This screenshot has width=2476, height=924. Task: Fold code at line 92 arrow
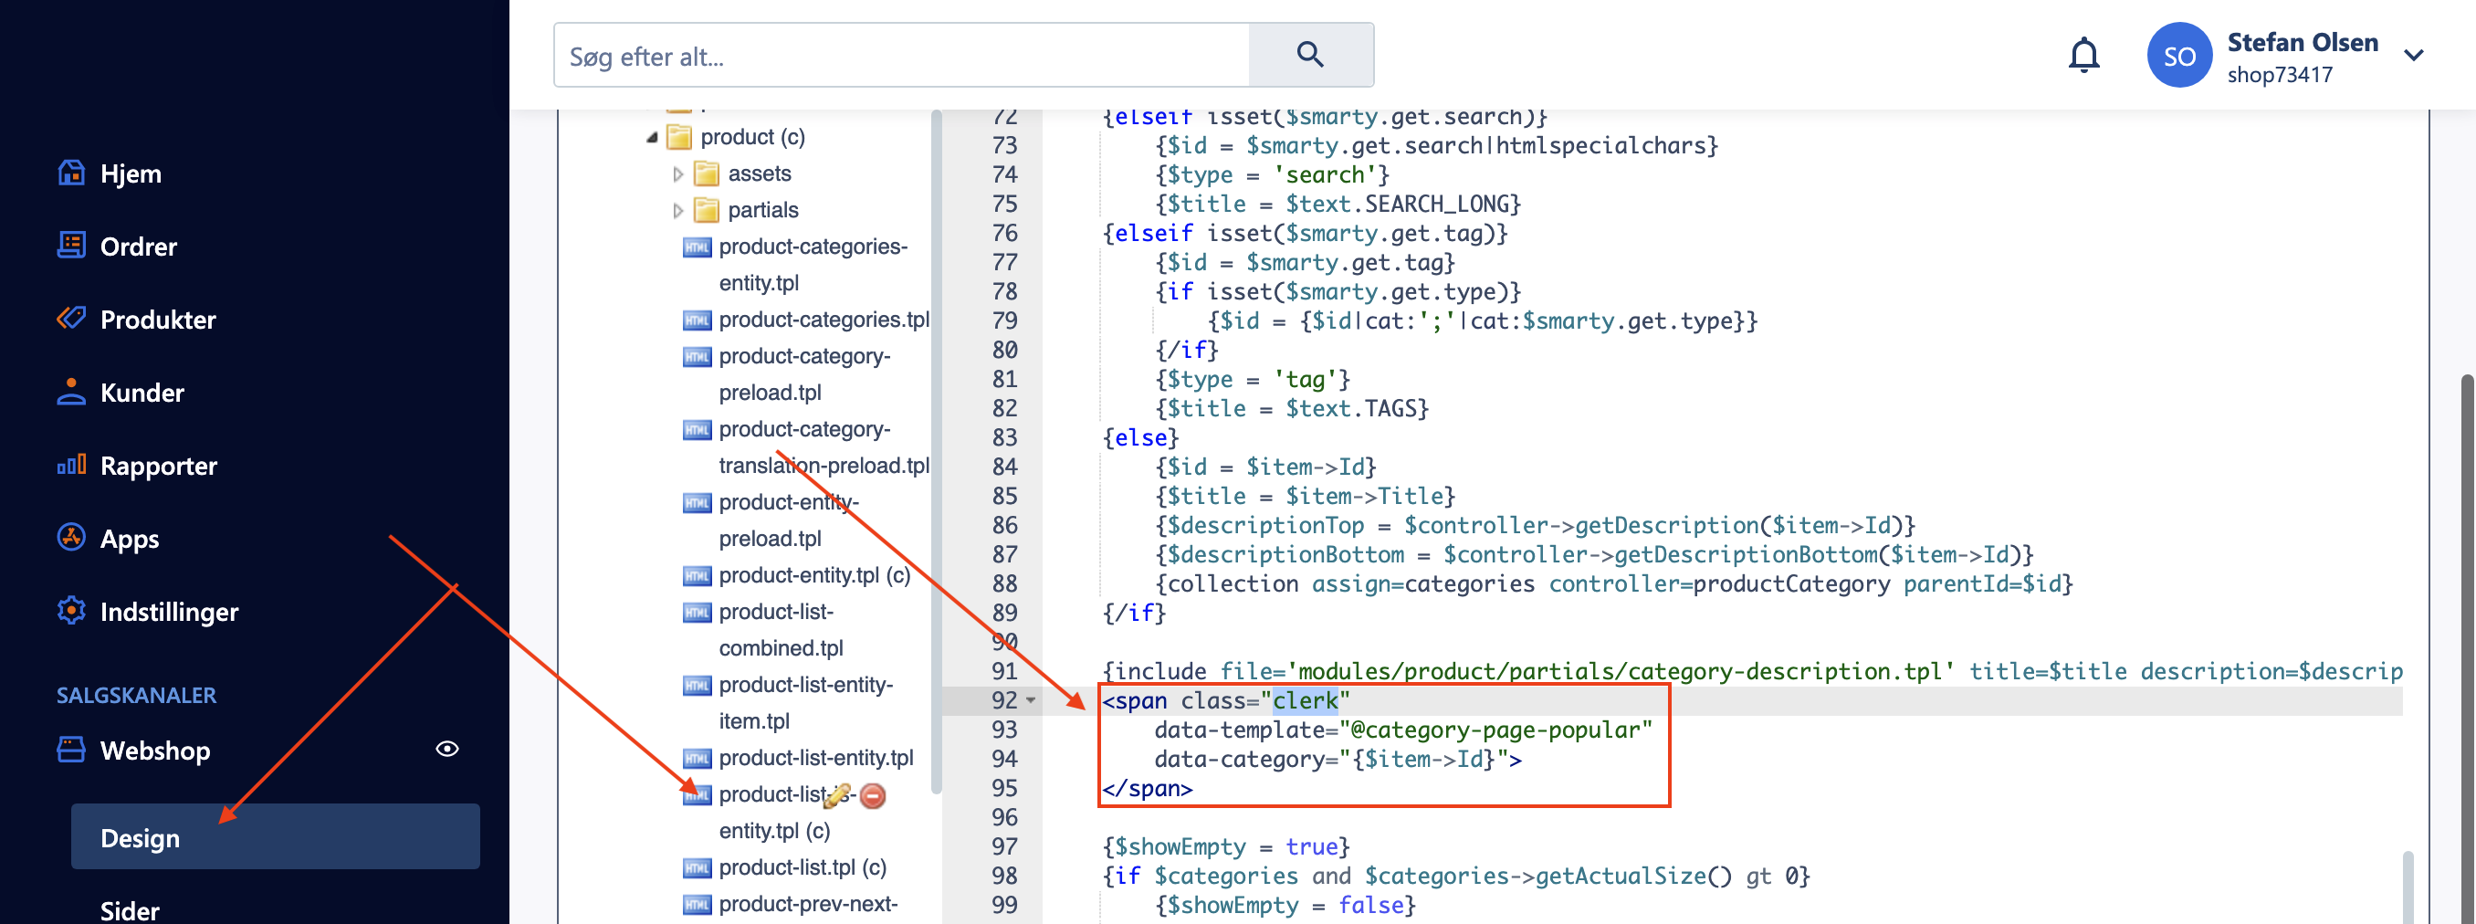pos(1032,701)
